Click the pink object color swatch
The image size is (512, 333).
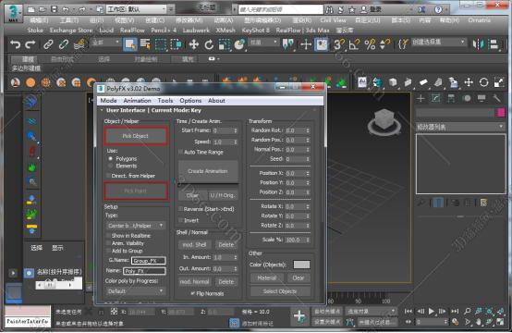[x=501, y=113]
